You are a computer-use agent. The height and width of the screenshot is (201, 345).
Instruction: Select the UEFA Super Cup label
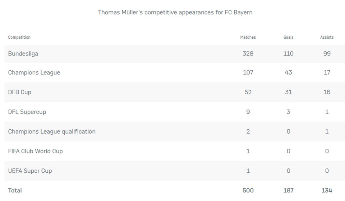click(x=30, y=171)
